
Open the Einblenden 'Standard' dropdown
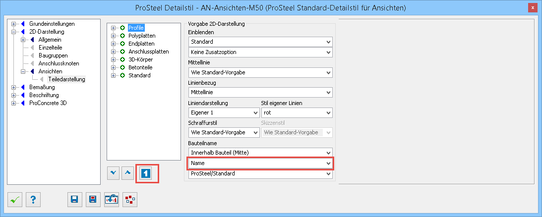click(260, 42)
